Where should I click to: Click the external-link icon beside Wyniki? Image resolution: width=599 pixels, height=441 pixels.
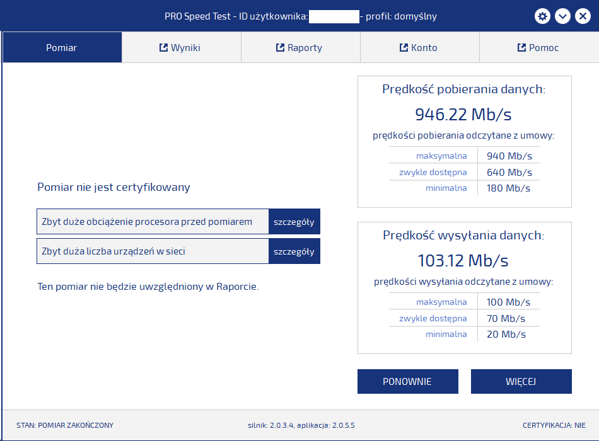[x=163, y=48]
